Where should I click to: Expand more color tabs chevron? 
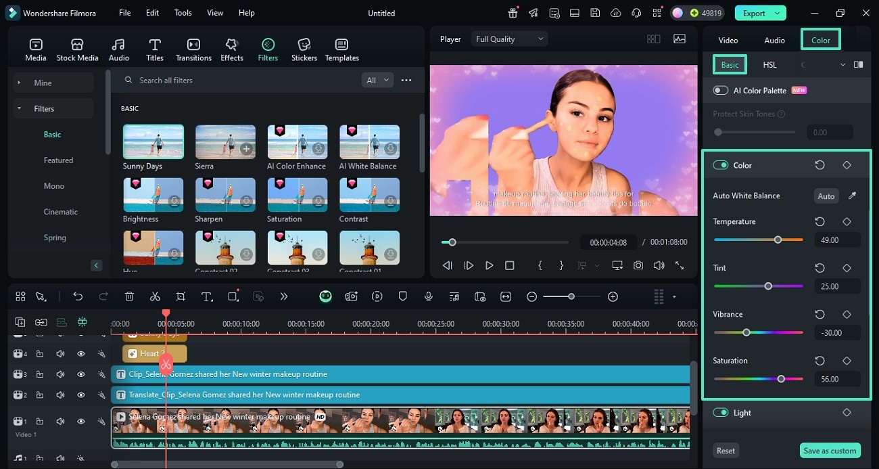[842, 65]
